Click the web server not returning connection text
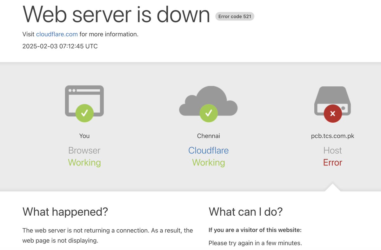Viewport: 381px width, 250px height. [108, 235]
